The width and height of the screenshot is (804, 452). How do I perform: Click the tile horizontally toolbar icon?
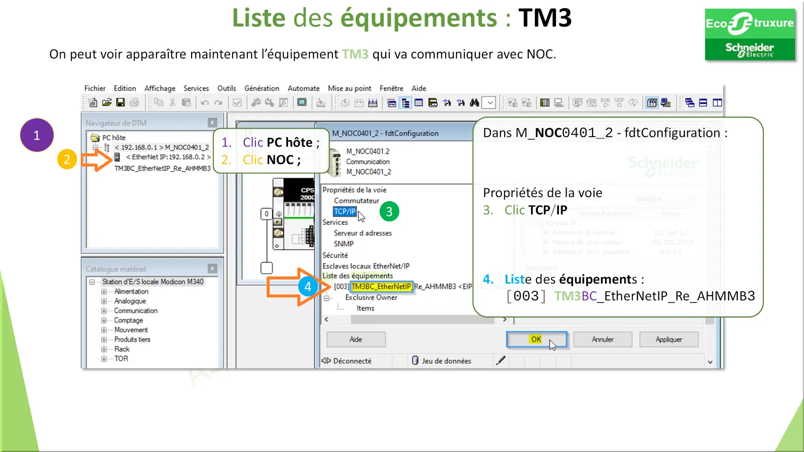pyautogui.click(x=703, y=103)
